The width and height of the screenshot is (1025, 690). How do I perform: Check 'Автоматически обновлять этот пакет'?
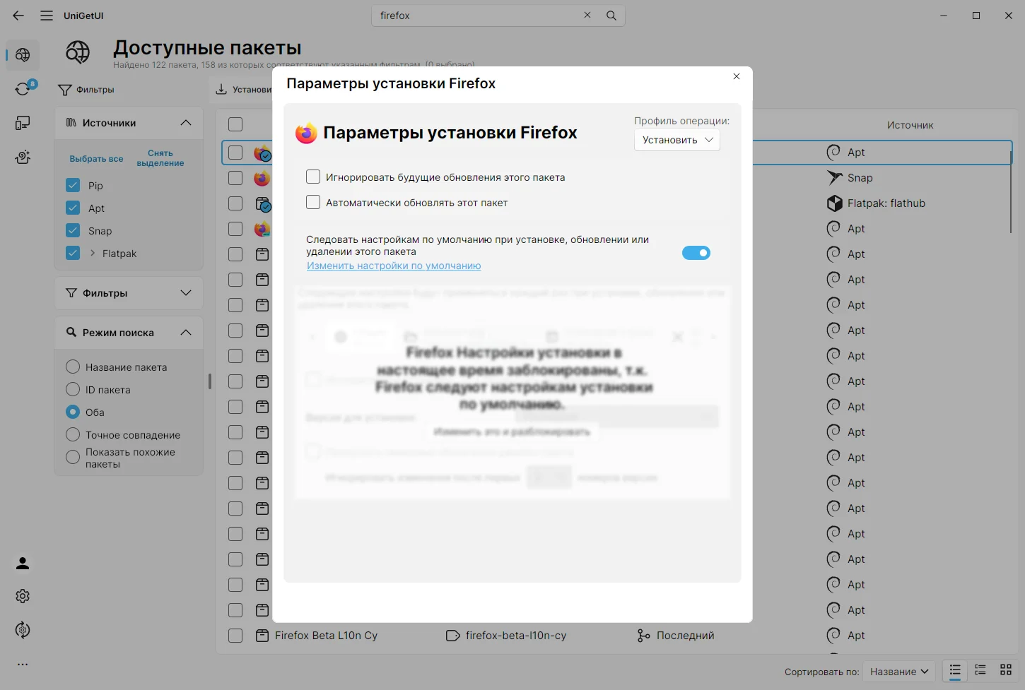pyautogui.click(x=313, y=202)
